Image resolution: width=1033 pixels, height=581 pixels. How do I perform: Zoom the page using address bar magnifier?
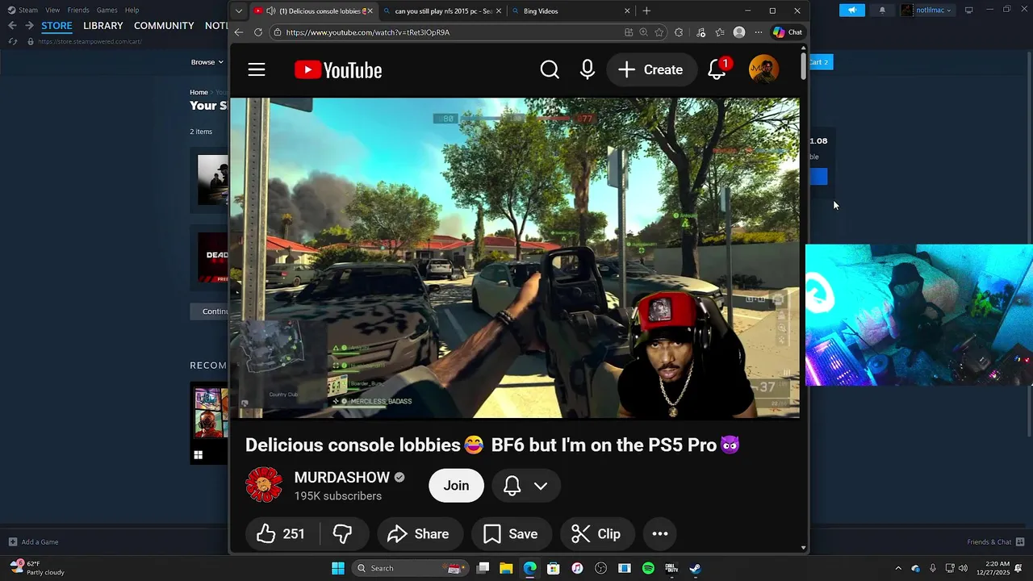pyautogui.click(x=643, y=32)
